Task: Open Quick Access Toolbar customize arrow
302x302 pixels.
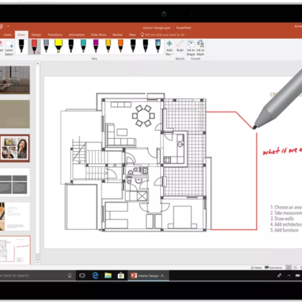Action: coord(8,26)
